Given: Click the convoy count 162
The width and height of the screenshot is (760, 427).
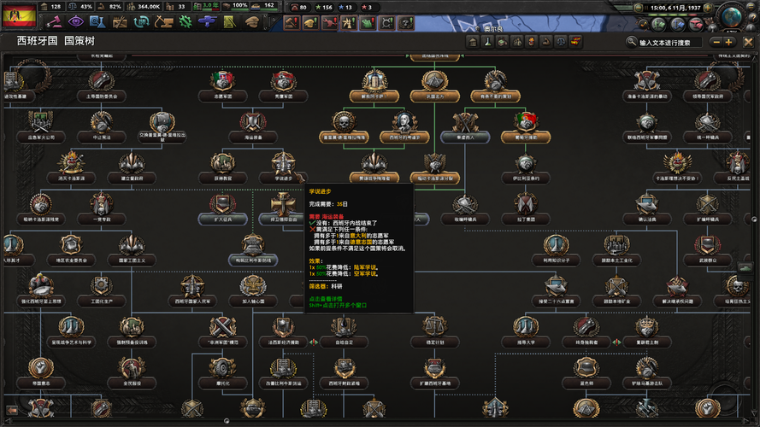Looking at the screenshot, I should (269, 5).
